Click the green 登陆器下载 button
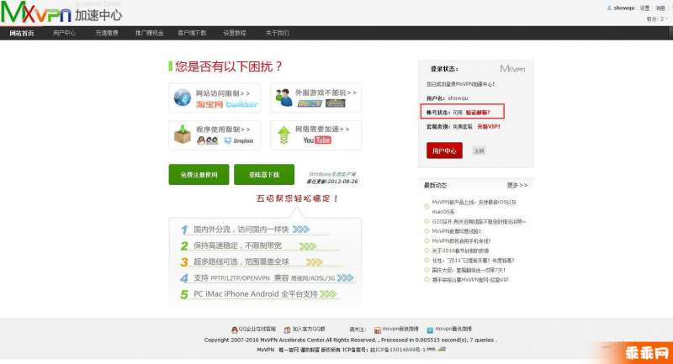 point(264,175)
